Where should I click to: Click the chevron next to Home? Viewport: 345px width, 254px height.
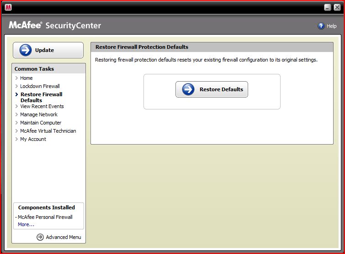pyautogui.click(x=16, y=78)
